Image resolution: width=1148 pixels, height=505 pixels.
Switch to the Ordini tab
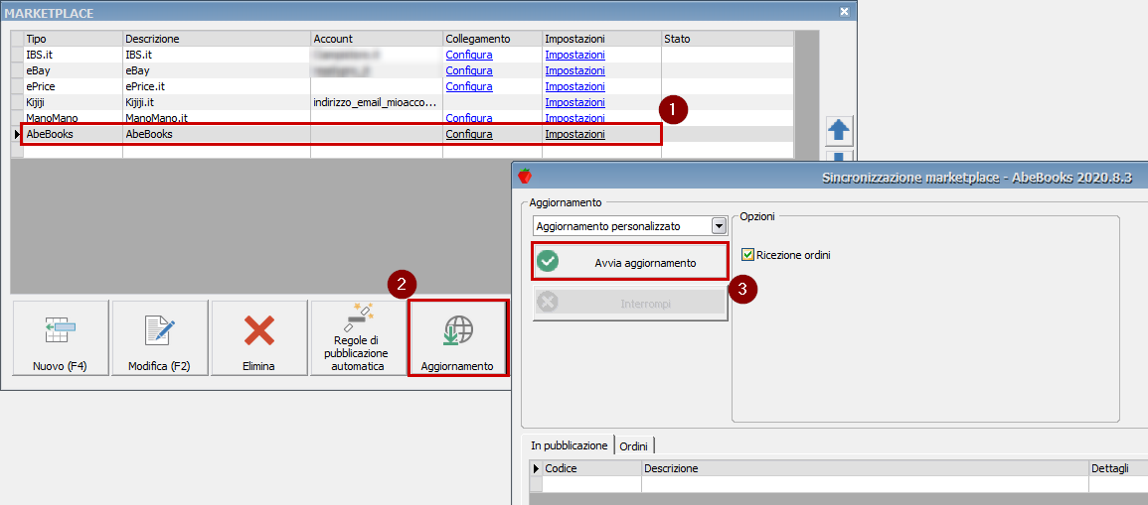(x=633, y=445)
